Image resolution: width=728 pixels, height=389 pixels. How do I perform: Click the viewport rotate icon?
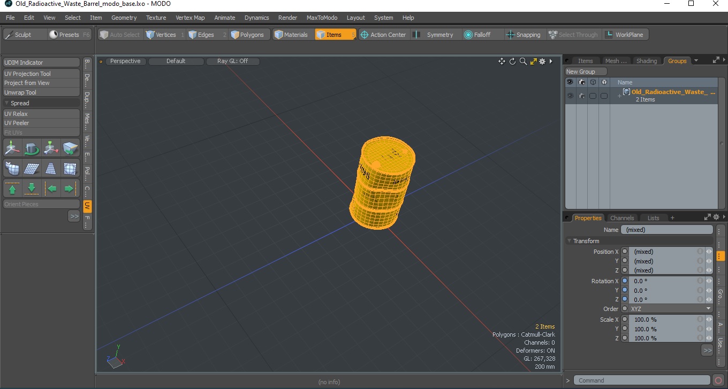coord(512,61)
